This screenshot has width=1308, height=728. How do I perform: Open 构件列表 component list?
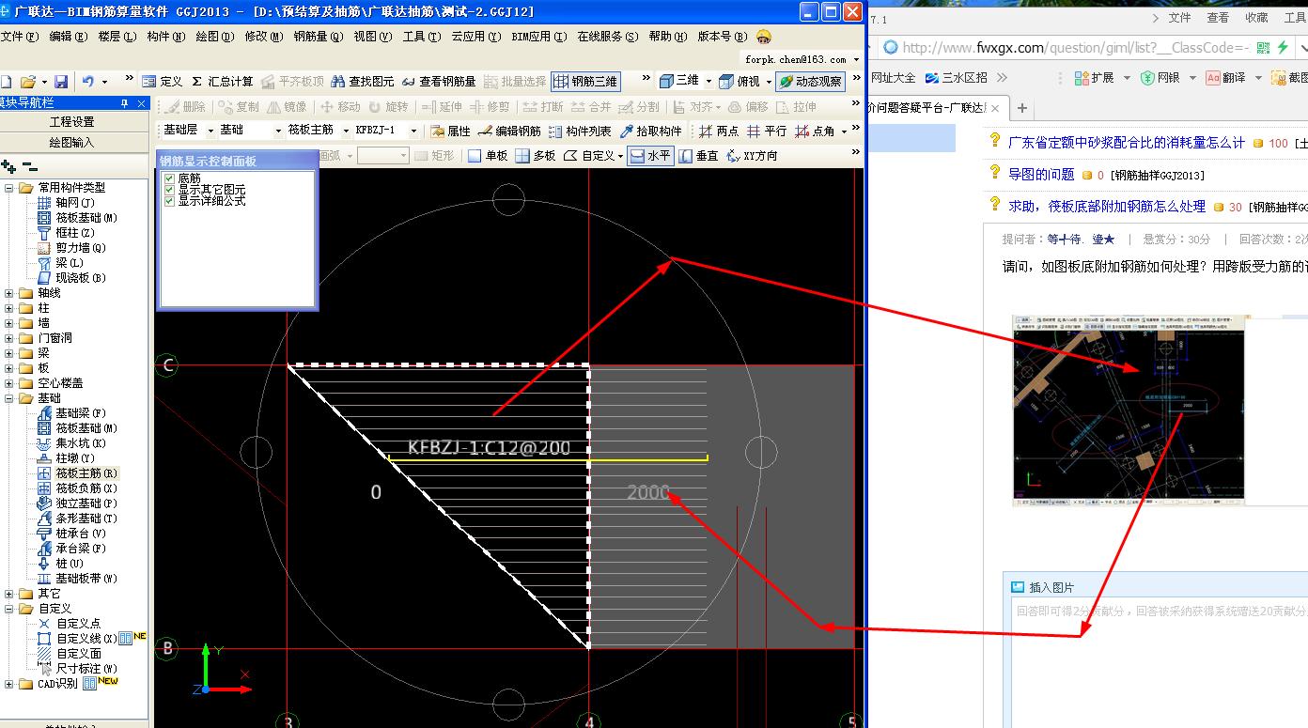pyautogui.click(x=580, y=132)
